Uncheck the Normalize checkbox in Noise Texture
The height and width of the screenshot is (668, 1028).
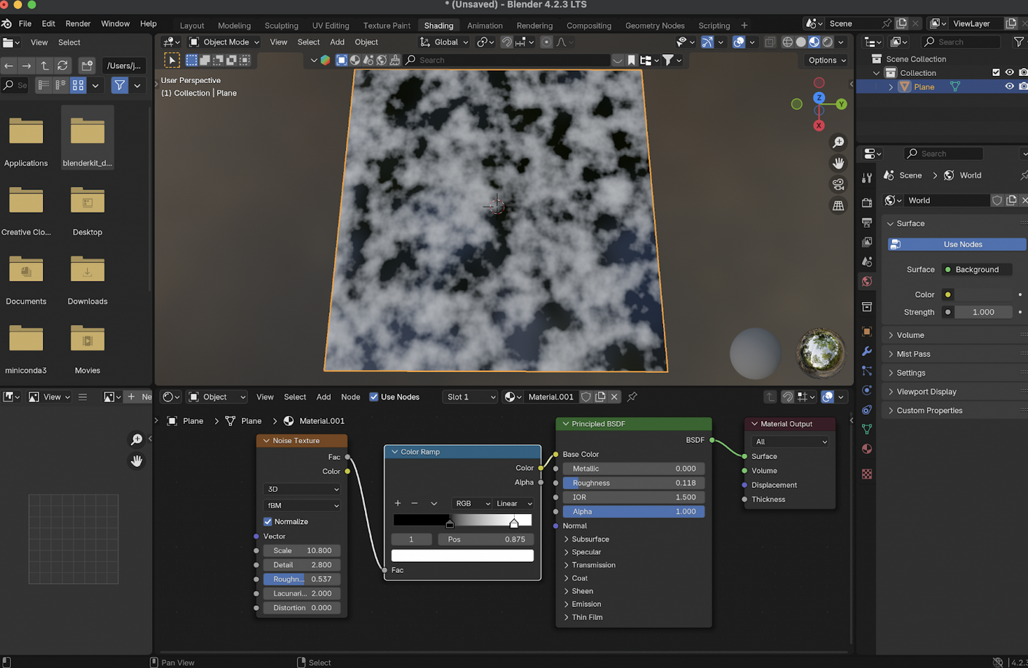[268, 522]
